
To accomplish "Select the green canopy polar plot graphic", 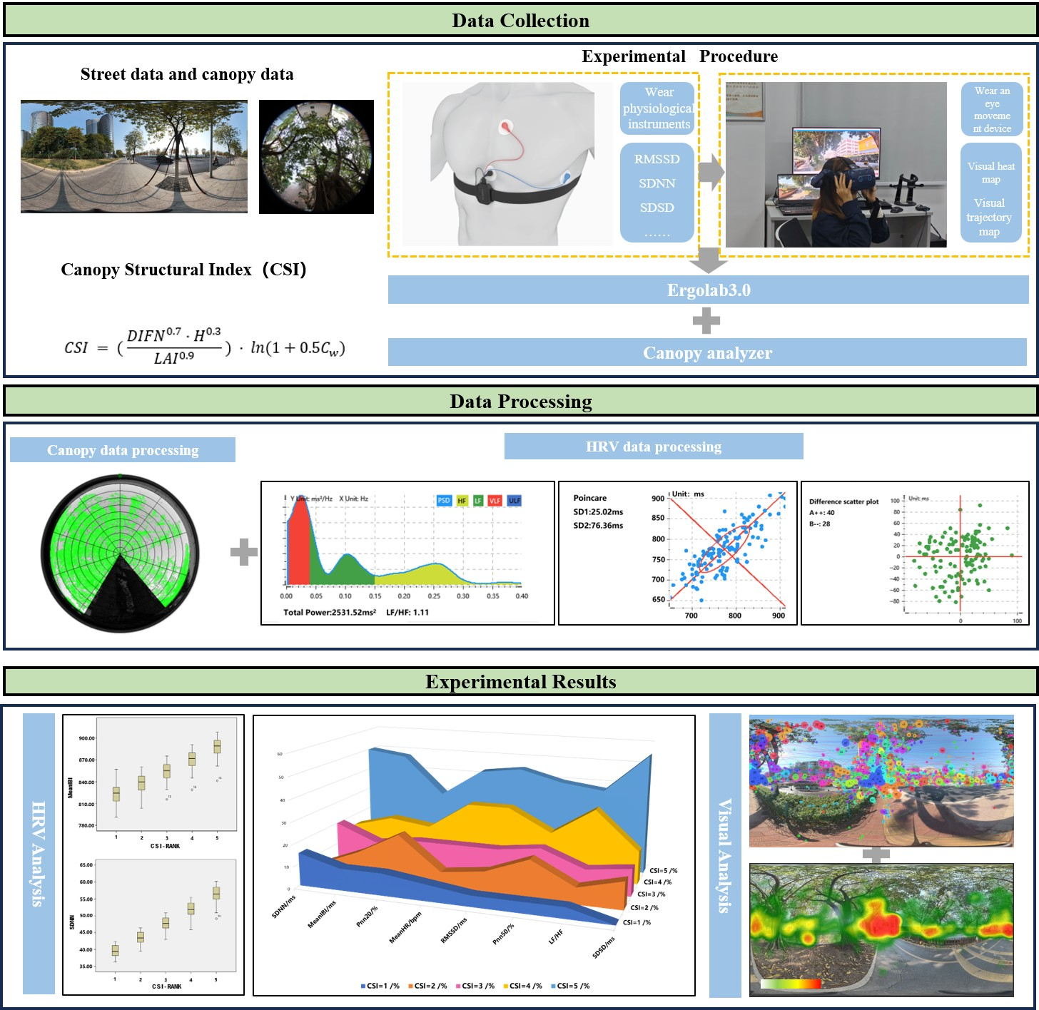I will coord(120,553).
